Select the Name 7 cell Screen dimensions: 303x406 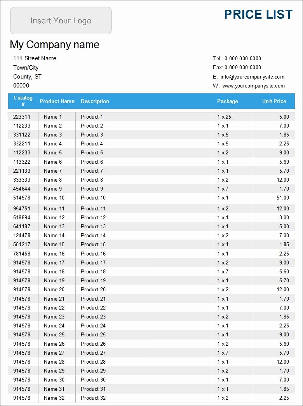pyautogui.click(x=53, y=171)
